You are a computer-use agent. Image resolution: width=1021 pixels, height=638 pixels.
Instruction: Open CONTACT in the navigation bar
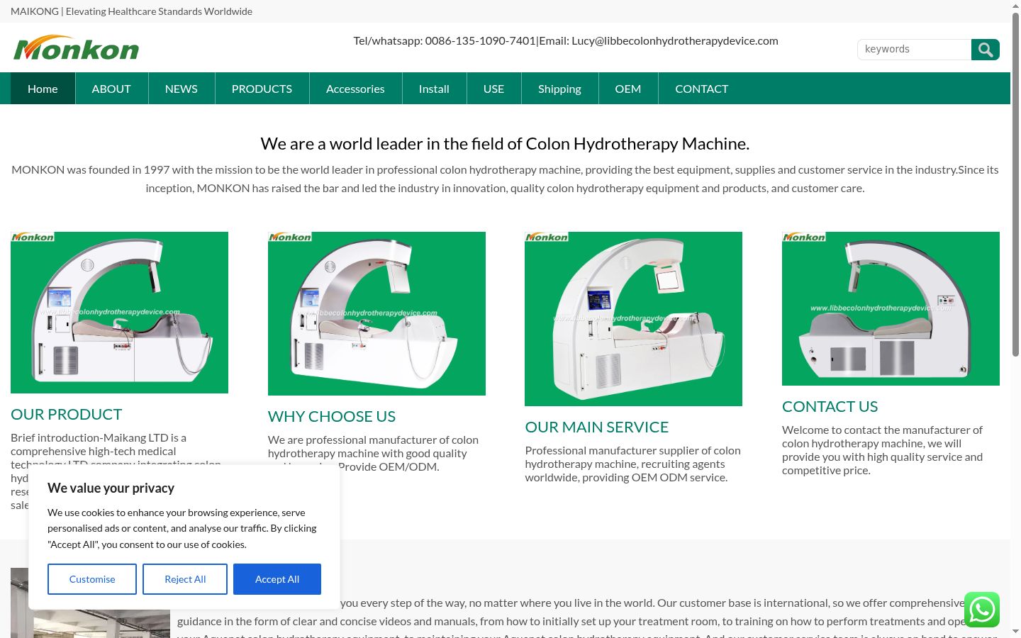[x=701, y=89]
